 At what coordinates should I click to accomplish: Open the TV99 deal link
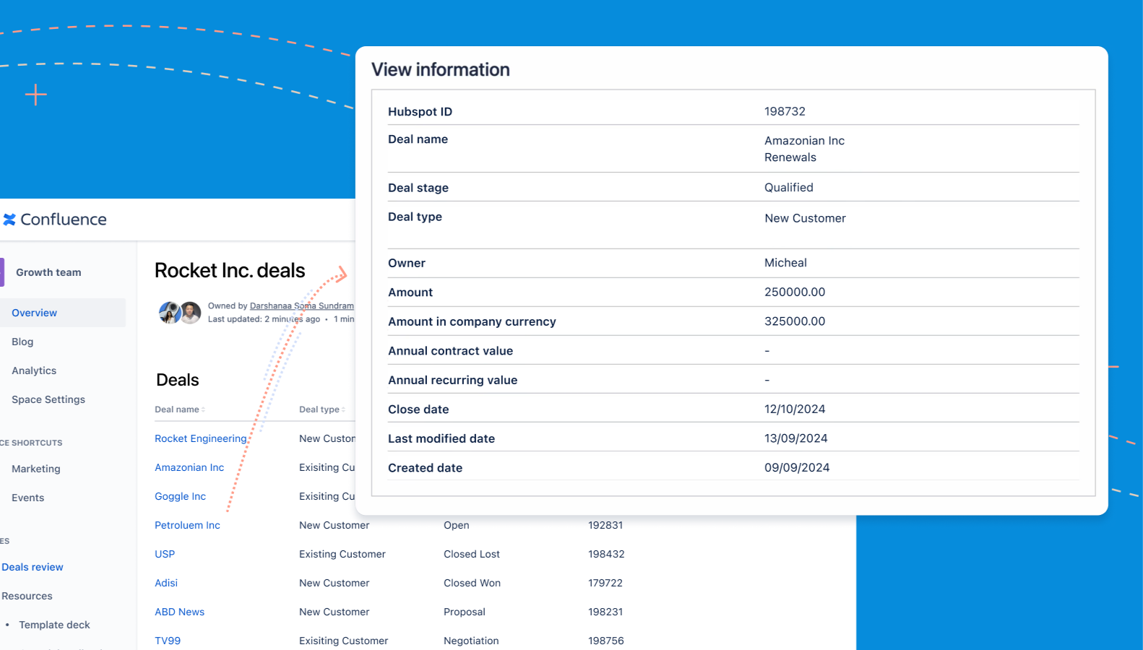[168, 641]
